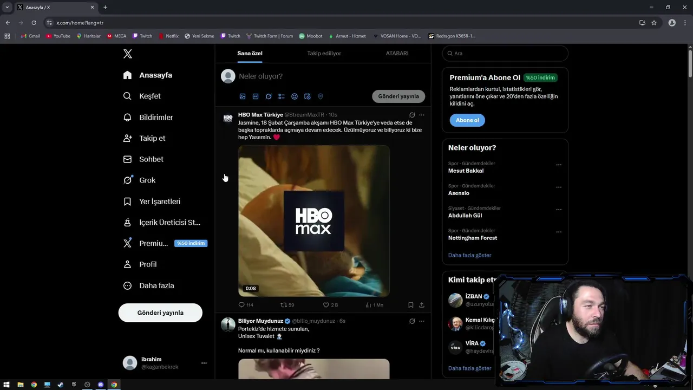Open options for Mesut Bakkal trend
The image size is (693, 390).
point(559,165)
